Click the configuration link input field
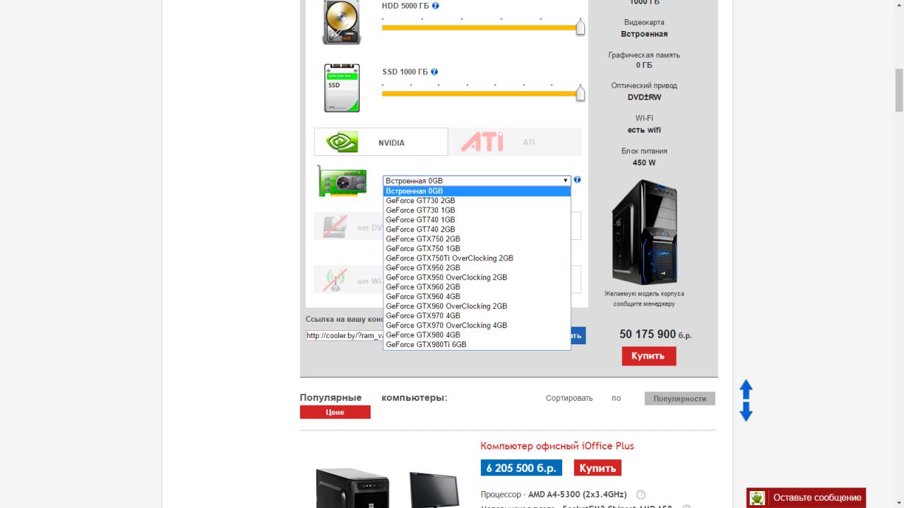The width and height of the screenshot is (904, 508). point(344,336)
